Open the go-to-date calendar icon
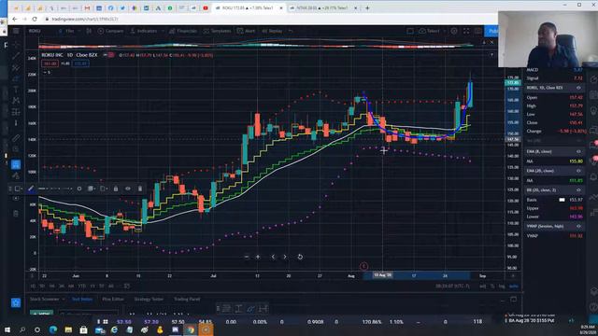Viewport: 598px width, 336px height. pyautogui.click(x=127, y=287)
